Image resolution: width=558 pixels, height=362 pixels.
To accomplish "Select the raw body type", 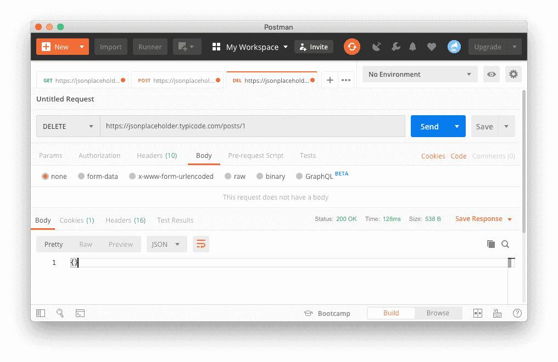I will tap(228, 177).
